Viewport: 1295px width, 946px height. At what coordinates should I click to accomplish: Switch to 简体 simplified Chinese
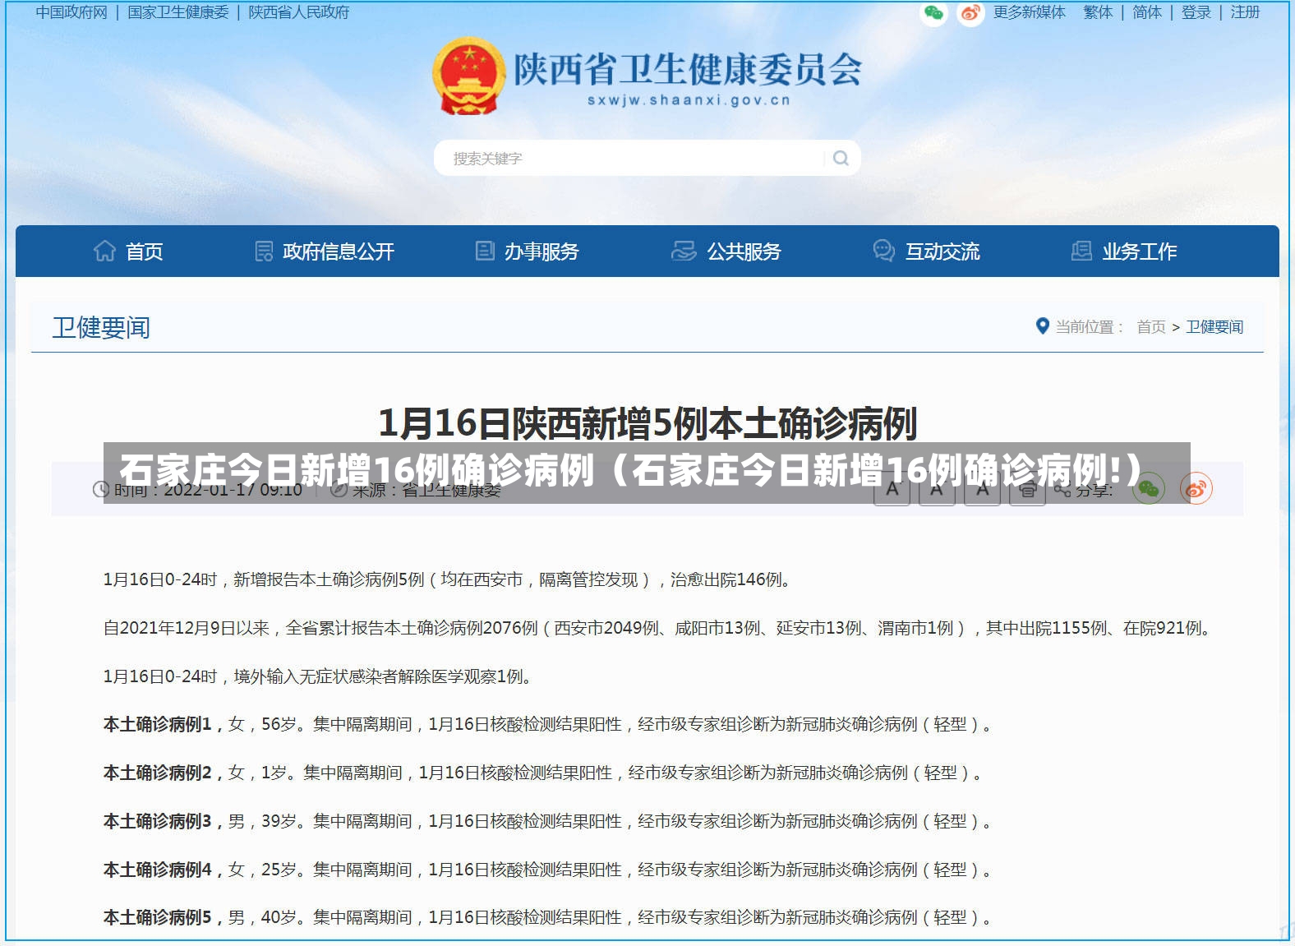pos(1147,12)
